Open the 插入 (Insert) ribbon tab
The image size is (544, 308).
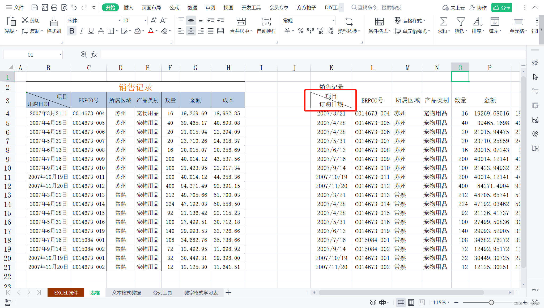pyautogui.click(x=128, y=7)
